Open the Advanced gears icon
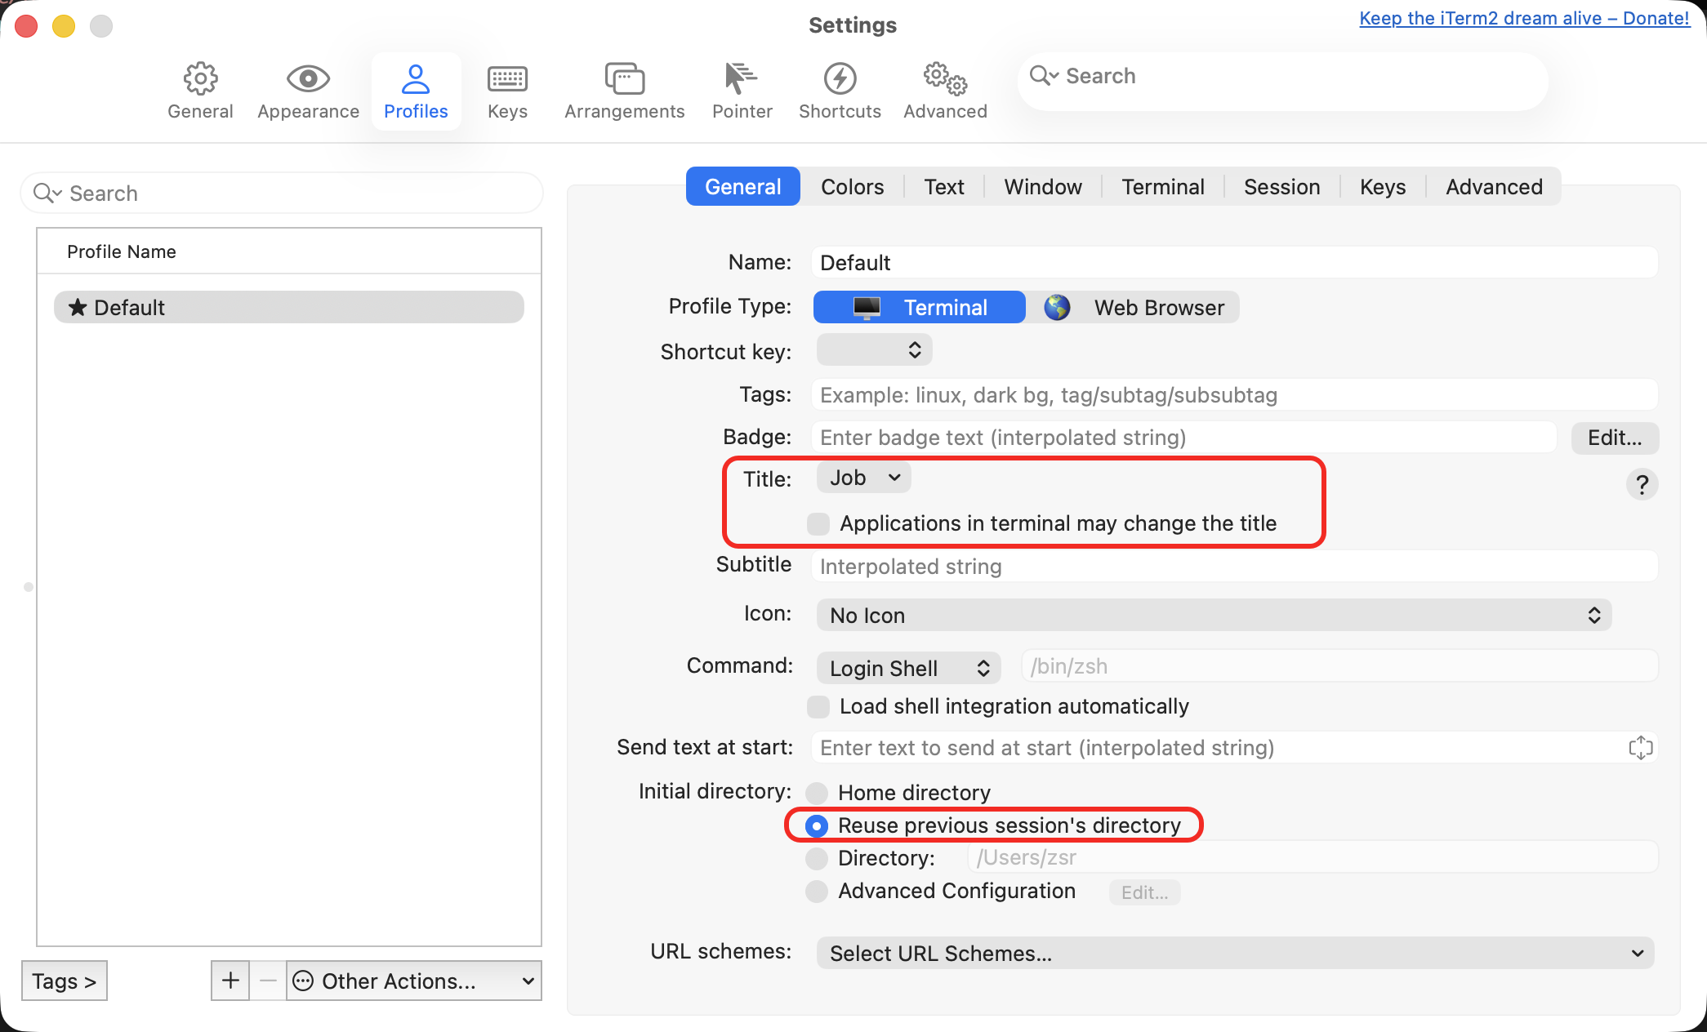This screenshot has height=1032, width=1707. click(x=945, y=79)
